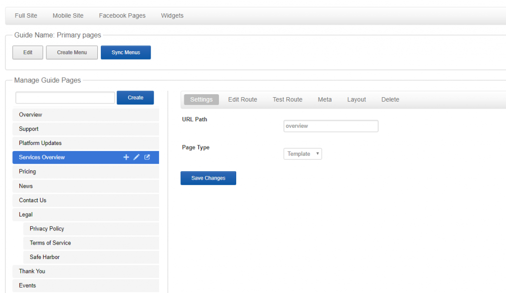Show the Meta tab
Screen dimensions: 506x293
coord(325,100)
